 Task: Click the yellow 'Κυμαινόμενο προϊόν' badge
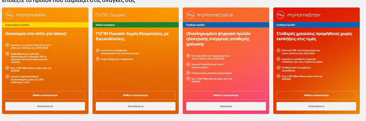pos(45,25)
